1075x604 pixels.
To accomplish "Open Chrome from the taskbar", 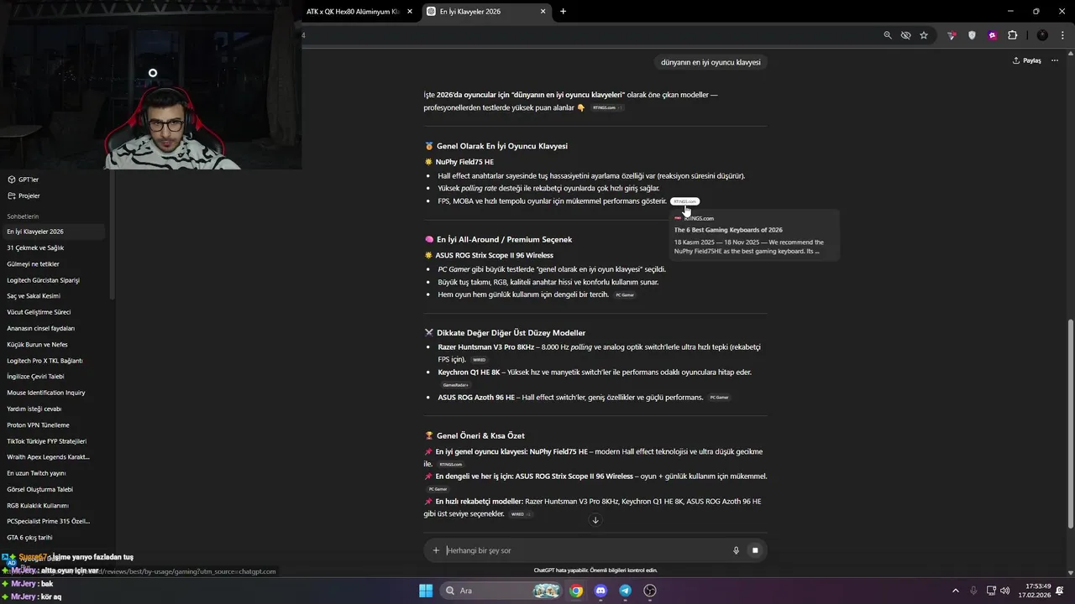I will click(x=576, y=591).
